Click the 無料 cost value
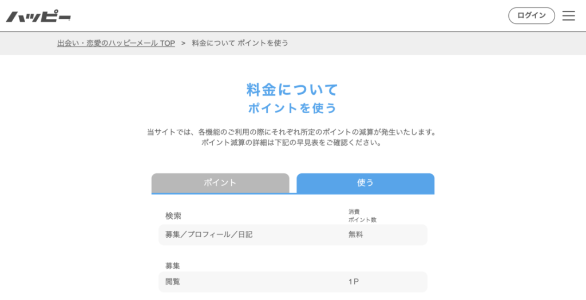The width and height of the screenshot is (586, 300). [x=355, y=234]
